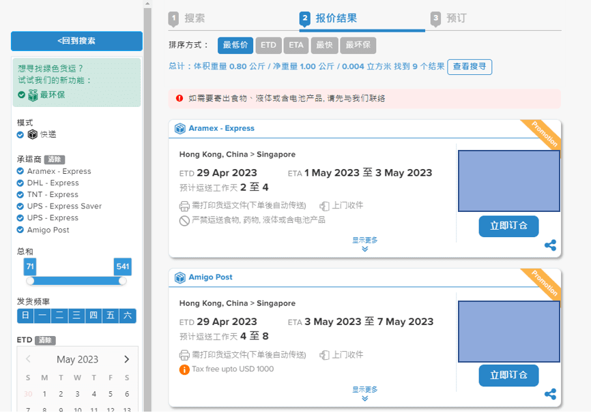Select May 2 in the ETD calendar

coord(61,394)
